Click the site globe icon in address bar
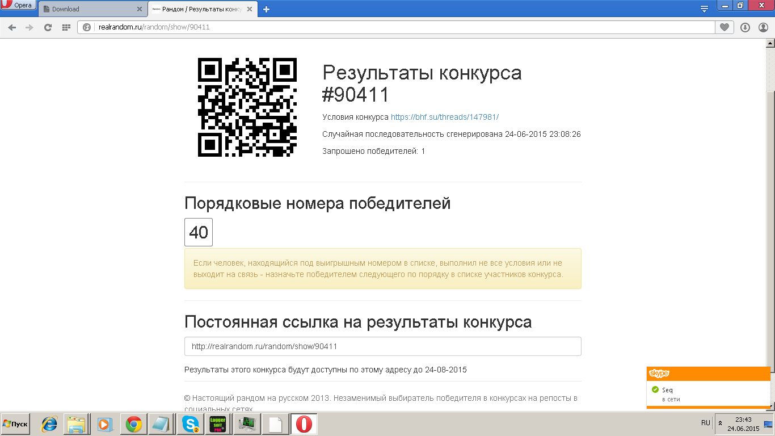This screenshot has height=436, width=775. point(87,27)
